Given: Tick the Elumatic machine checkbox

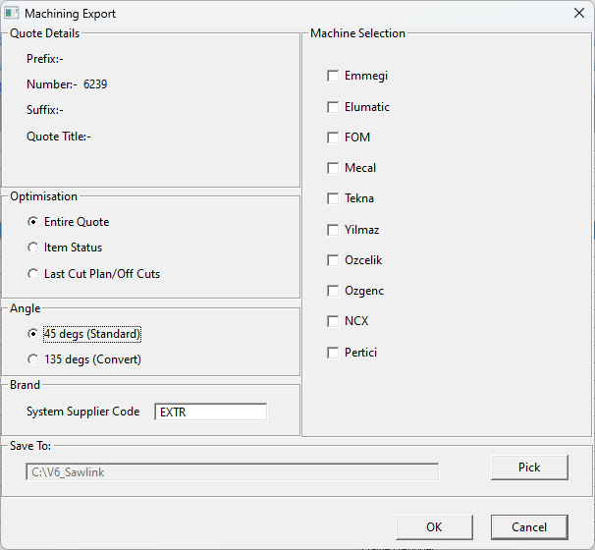Looking at the screenshot, I should [x=334, y=107].
